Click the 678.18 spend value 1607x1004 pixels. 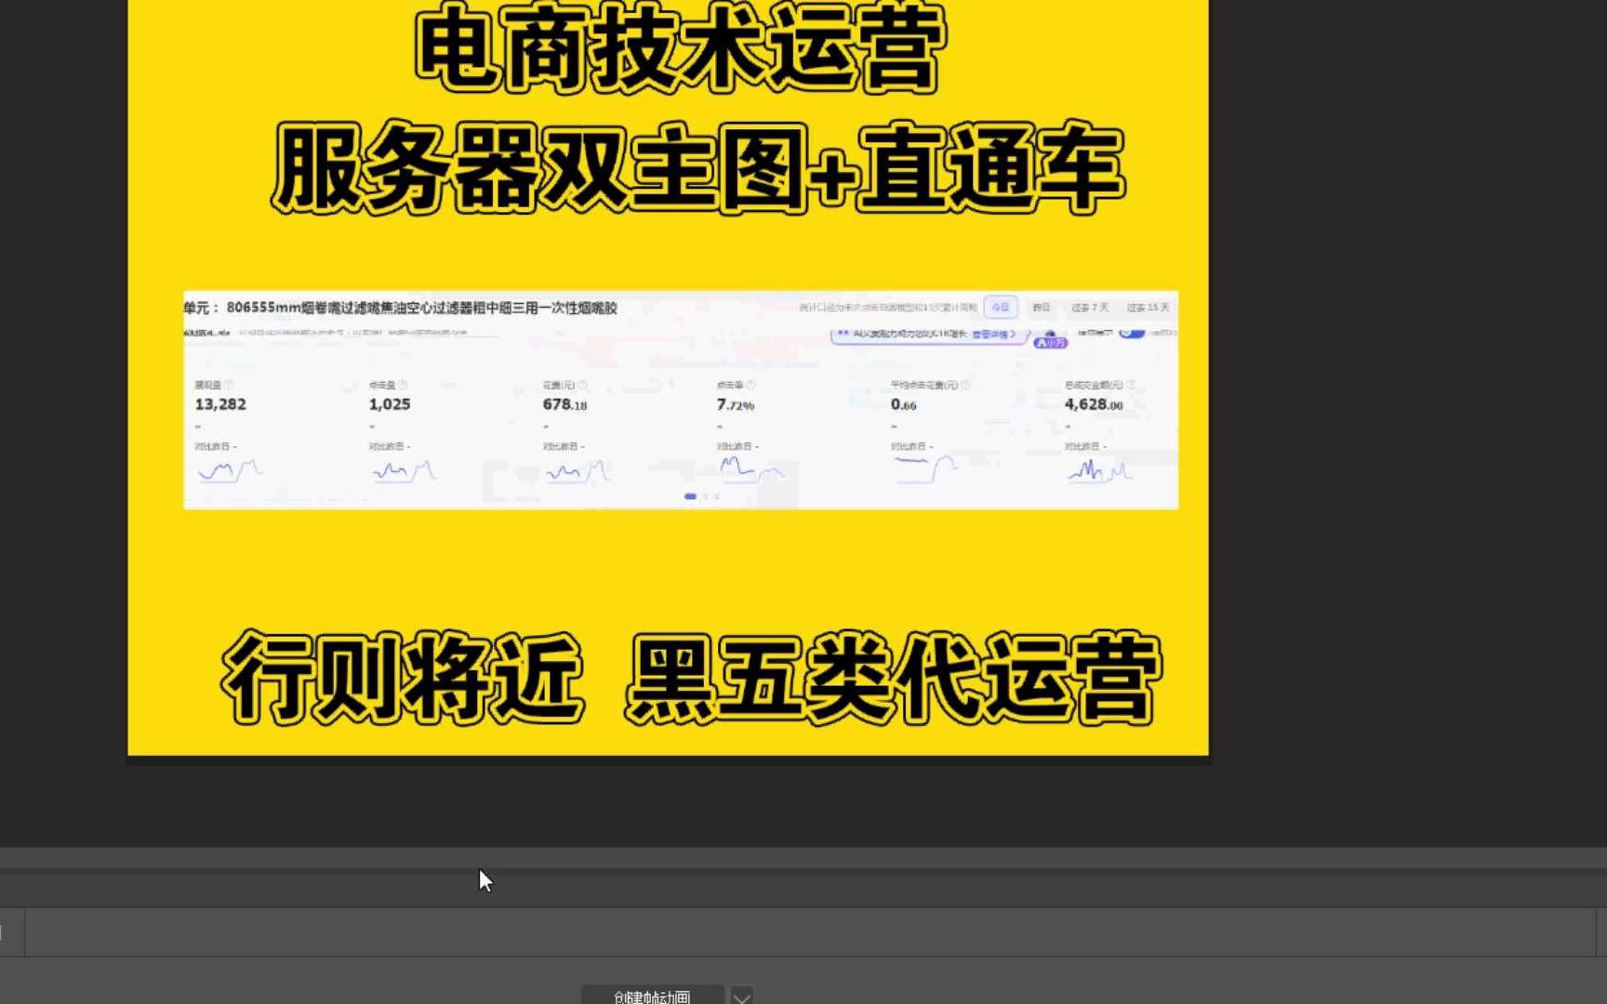[564, 404]
